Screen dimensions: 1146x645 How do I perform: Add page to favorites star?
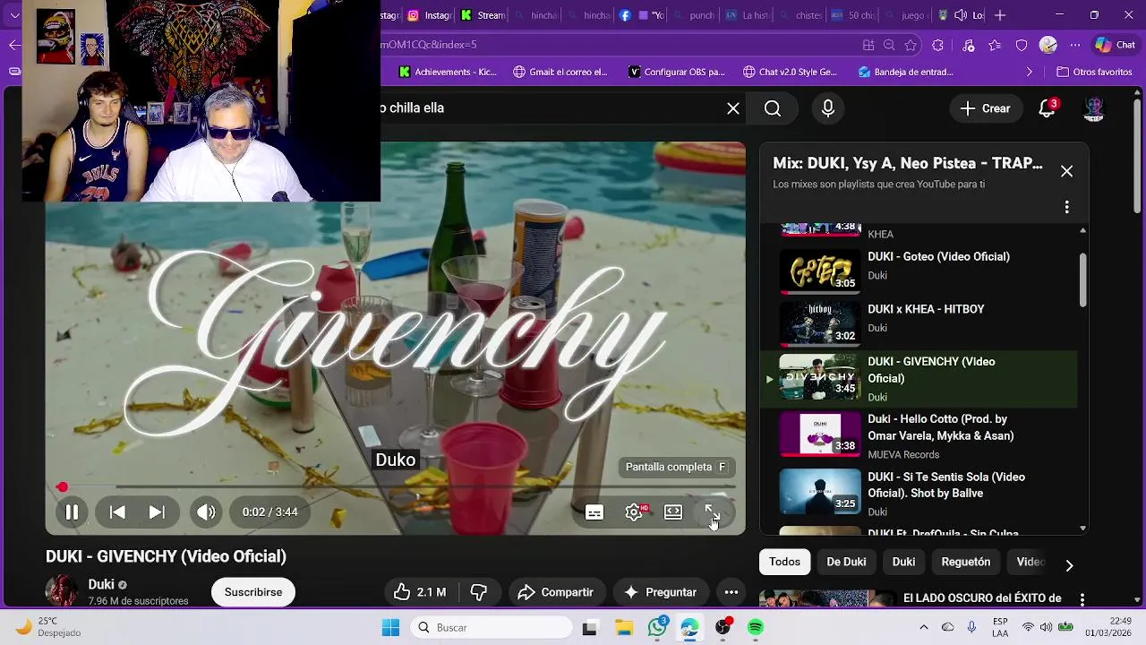(x=911, y=45)
